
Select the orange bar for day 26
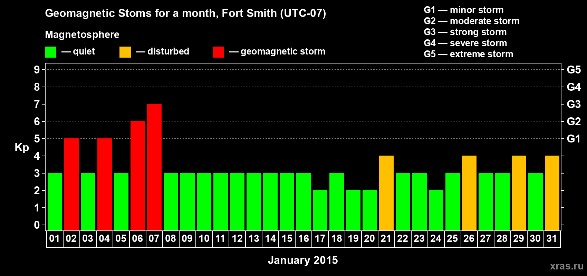click(x=469, y=193)
